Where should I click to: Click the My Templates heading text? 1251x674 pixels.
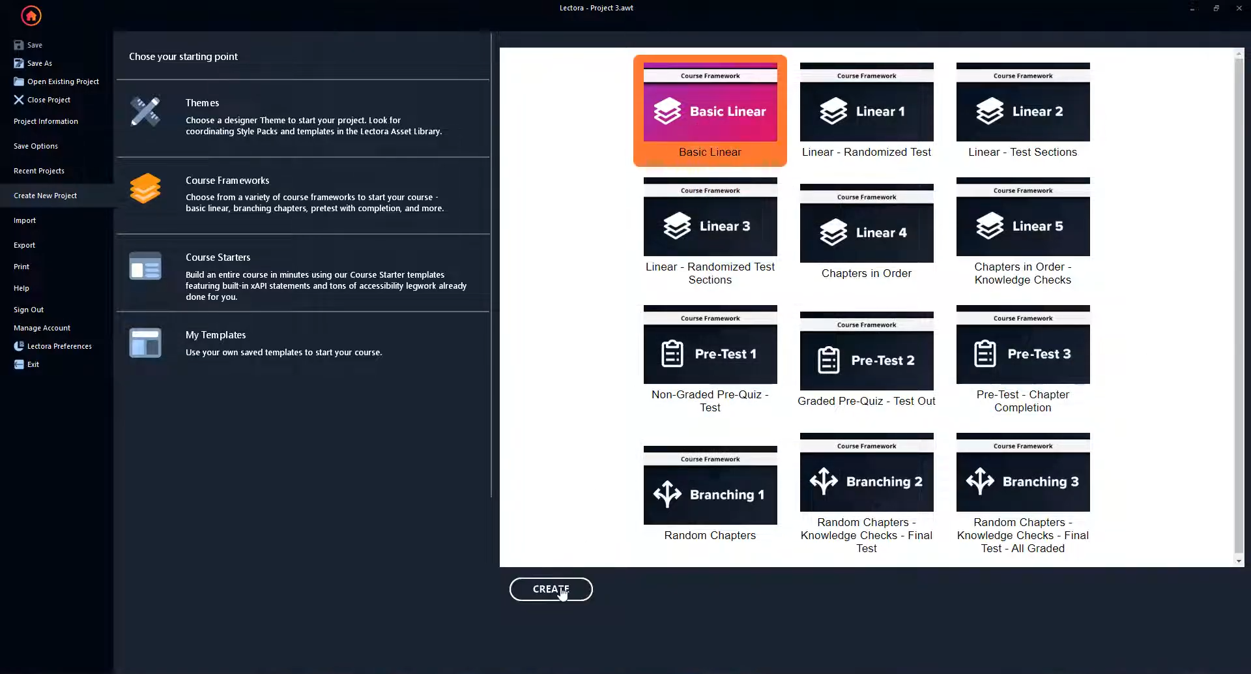pos(216,335)
